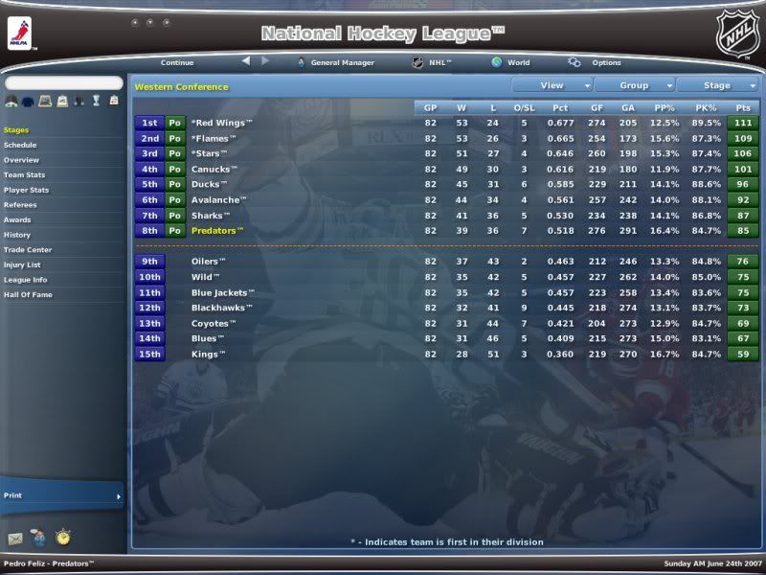Click the third small title bar arrow button
Viewport: 766px width, 575px height.
[166, 22]
